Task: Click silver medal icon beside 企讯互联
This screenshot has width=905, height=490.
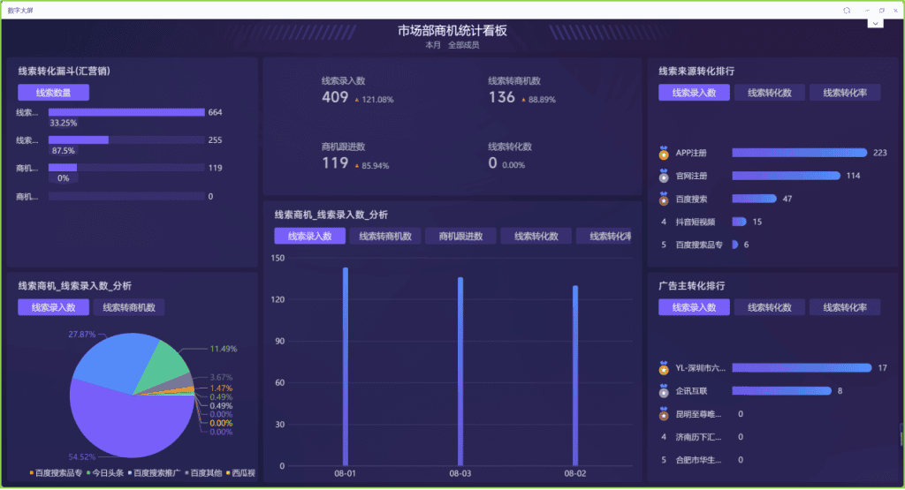Action: (664, 391)
